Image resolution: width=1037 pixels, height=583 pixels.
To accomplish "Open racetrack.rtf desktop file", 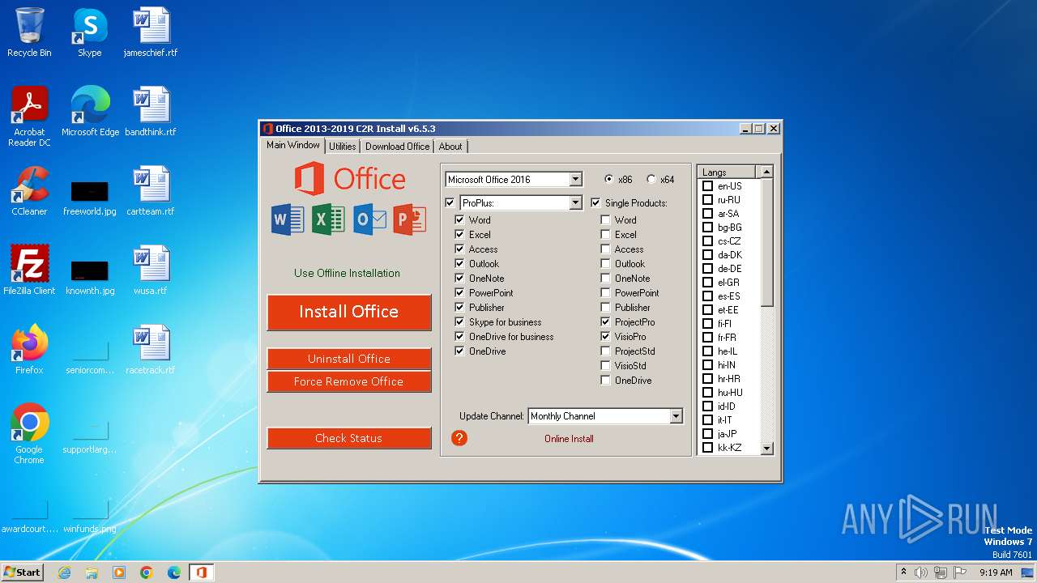I will point(151,350).
